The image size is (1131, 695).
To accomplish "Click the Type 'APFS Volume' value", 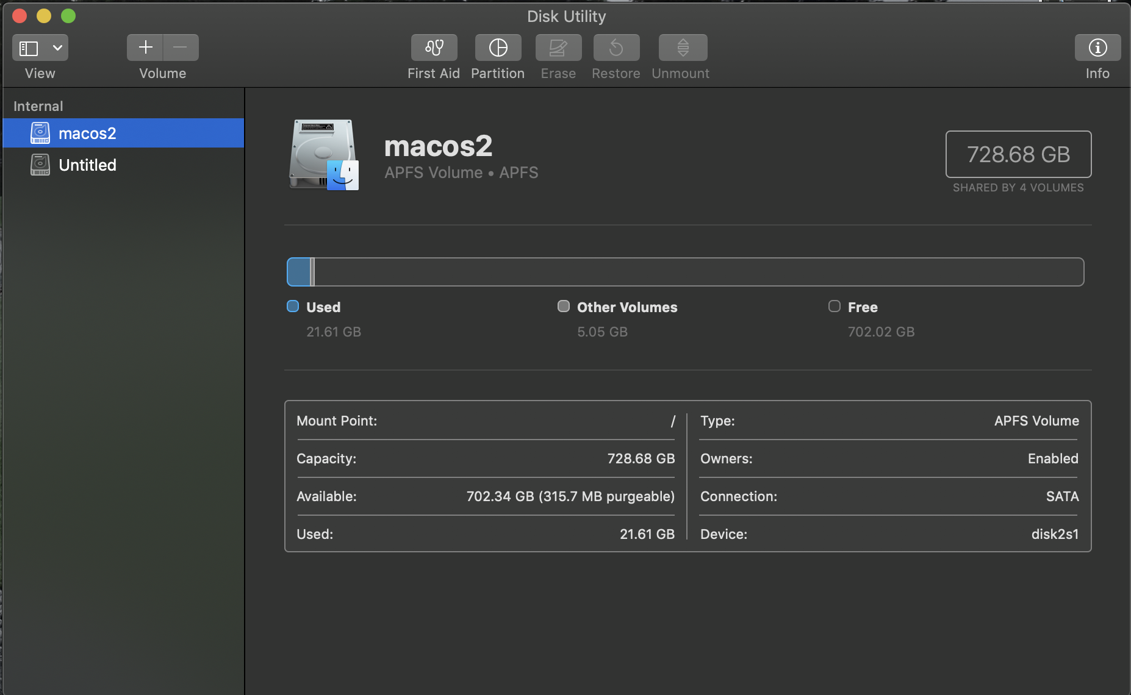I will (1036, 421).
